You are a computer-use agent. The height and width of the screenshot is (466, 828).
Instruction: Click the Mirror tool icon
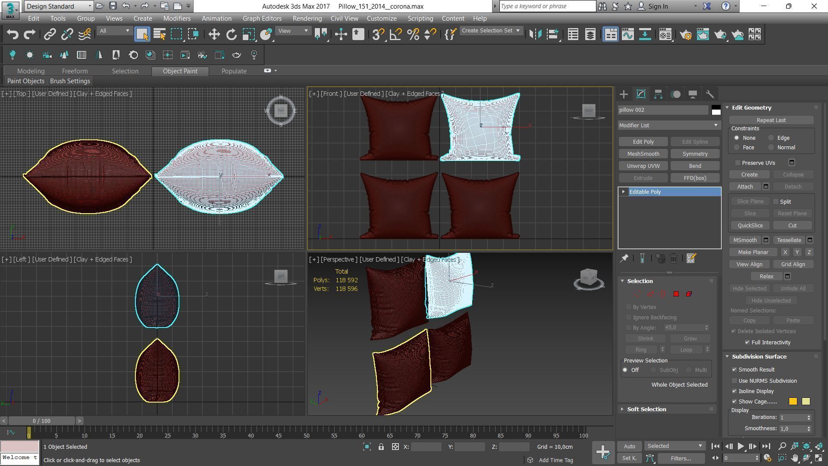(x=535, y=35)
